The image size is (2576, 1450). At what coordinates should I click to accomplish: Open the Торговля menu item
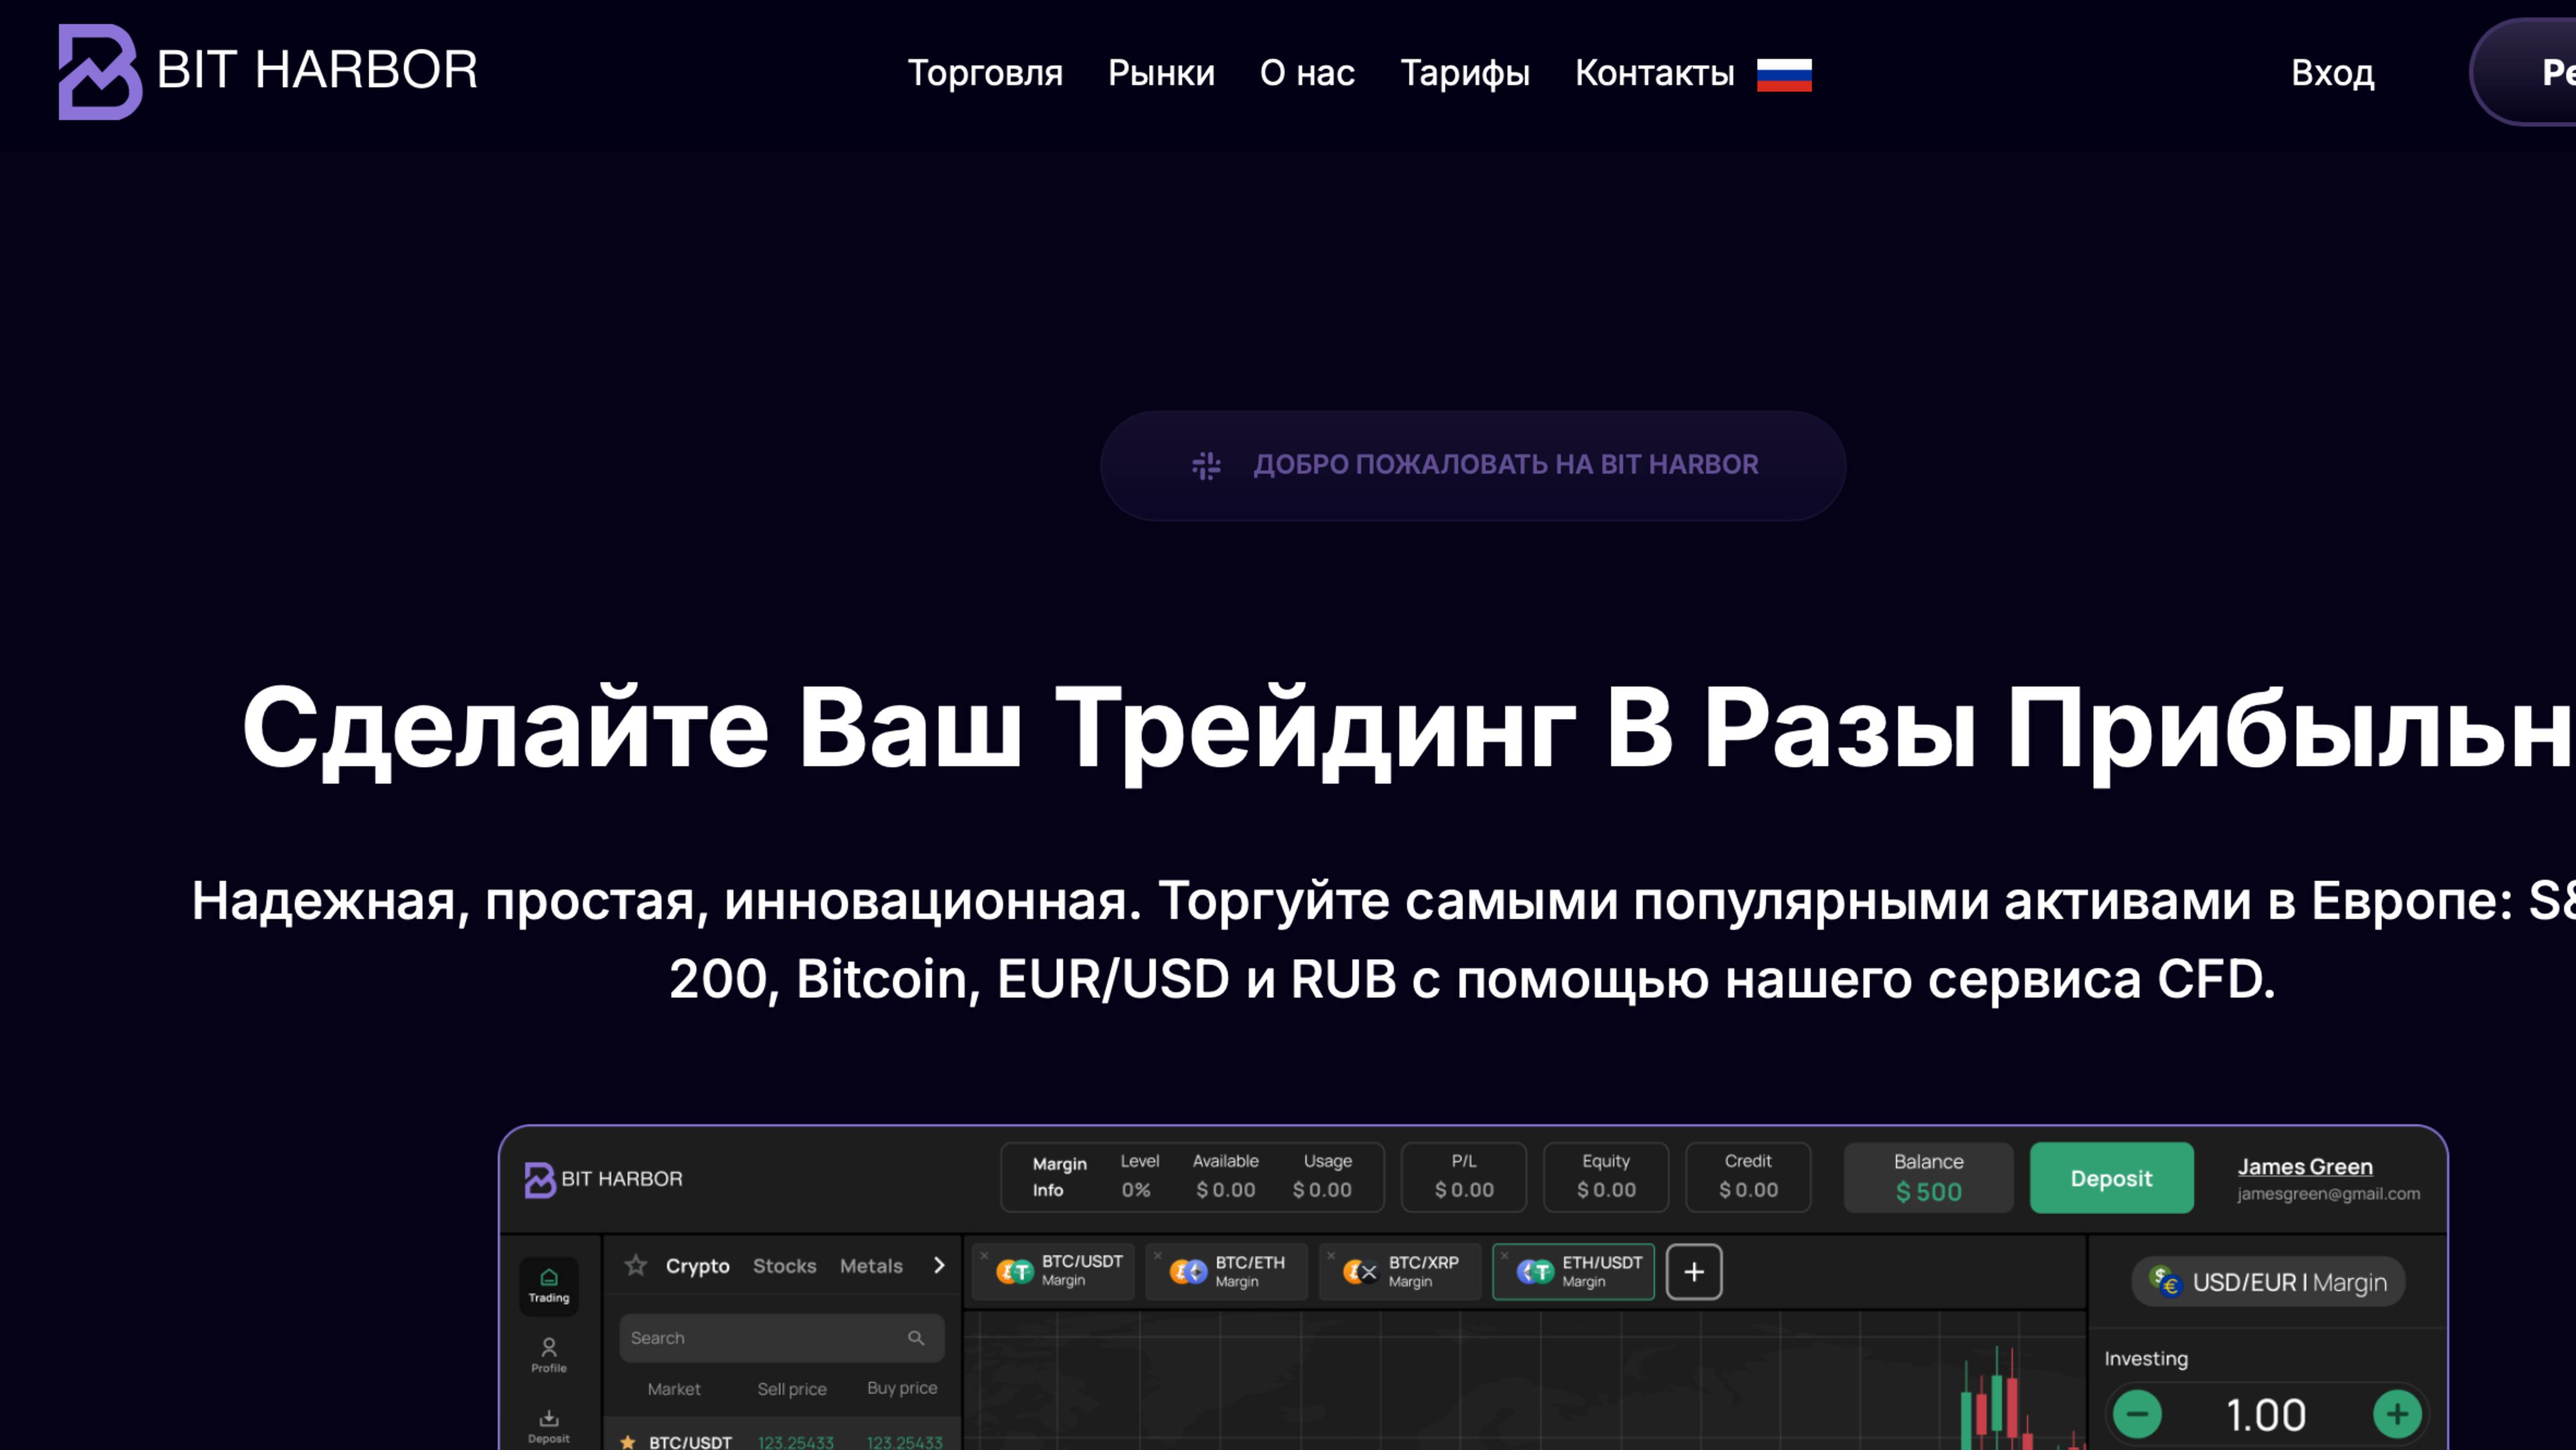(x=985, y=73)
